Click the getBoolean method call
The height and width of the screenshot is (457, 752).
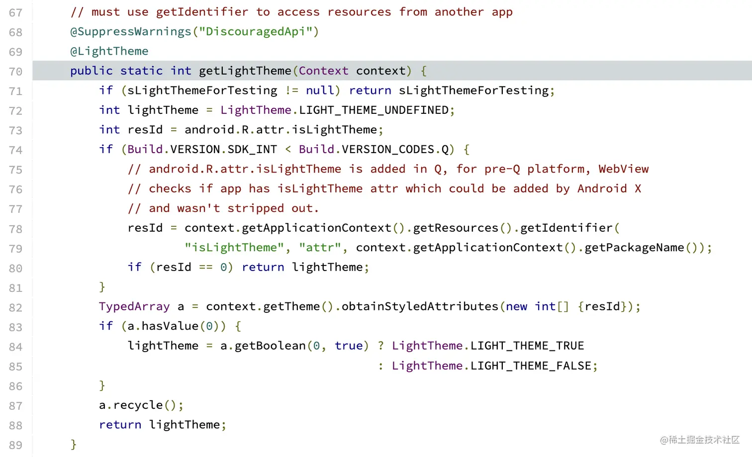[270, 346]
